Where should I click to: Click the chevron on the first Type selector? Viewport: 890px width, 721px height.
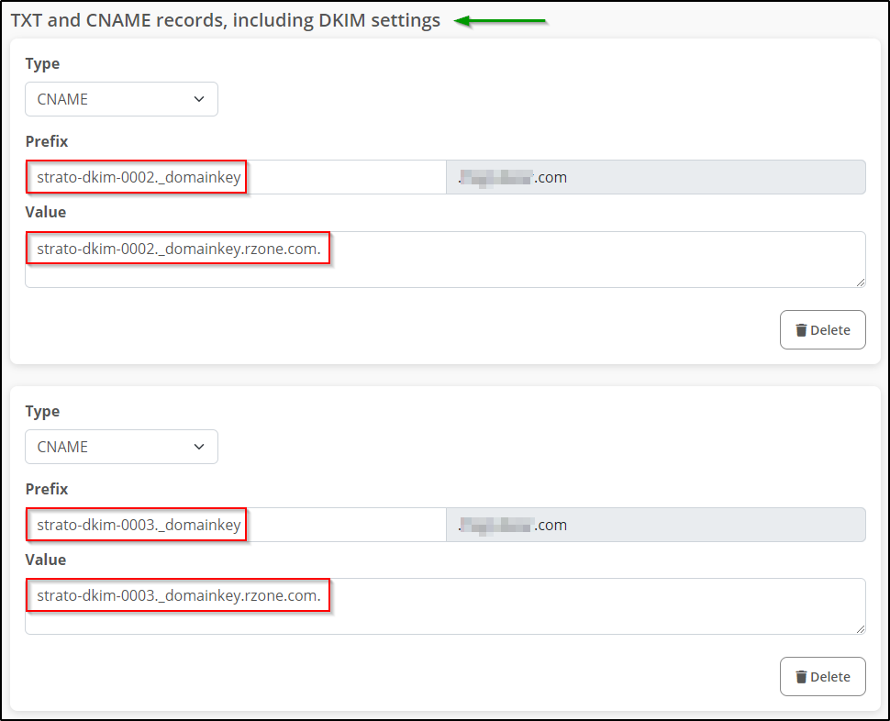coord(198,99)
